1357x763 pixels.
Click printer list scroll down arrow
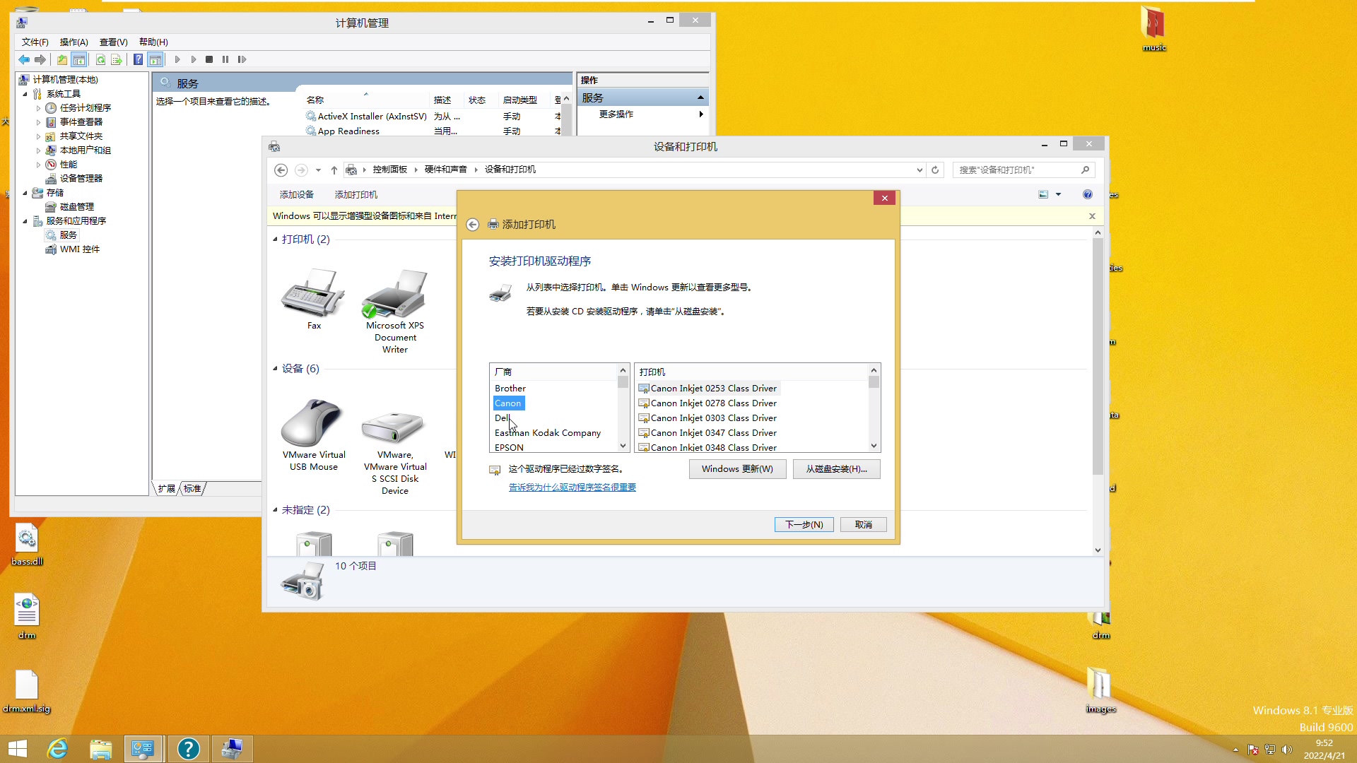tap(874, 446)
